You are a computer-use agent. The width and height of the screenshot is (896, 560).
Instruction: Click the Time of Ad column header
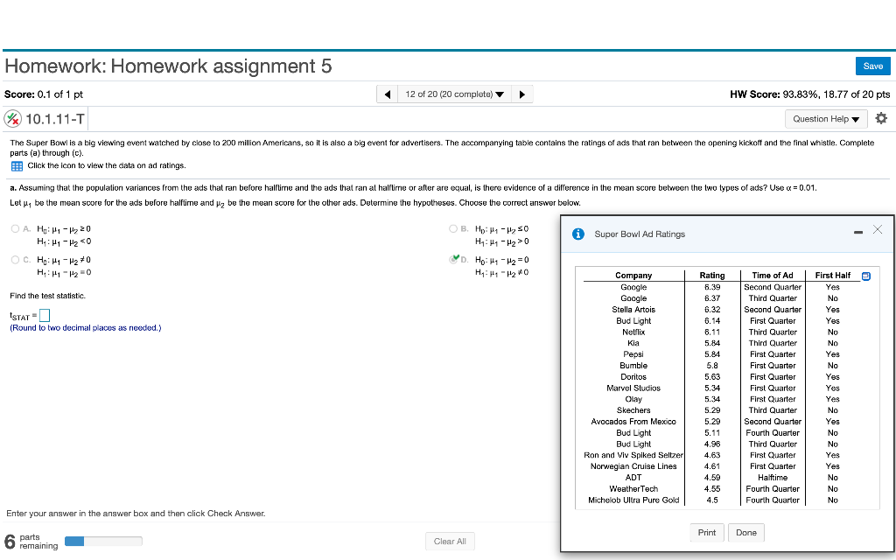tap(773, 276)
